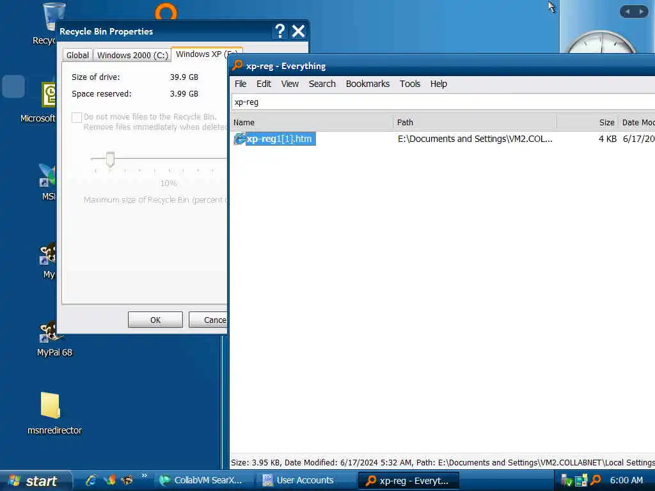The width and height of the screenshot is (655, 491).
Task: Click the second Quick Launch icon
Action: (x=109, y=480)
